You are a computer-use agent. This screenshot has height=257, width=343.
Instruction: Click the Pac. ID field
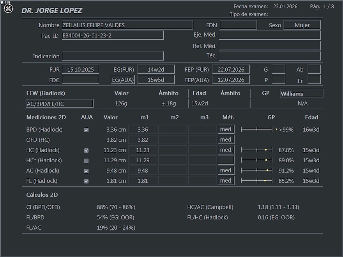(112, 35)
